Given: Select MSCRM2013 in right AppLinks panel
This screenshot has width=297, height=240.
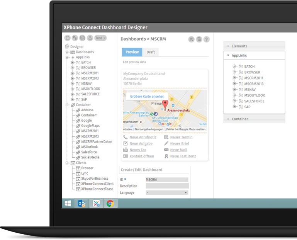Looking at the screenshot, I should [x=254, y=84].
